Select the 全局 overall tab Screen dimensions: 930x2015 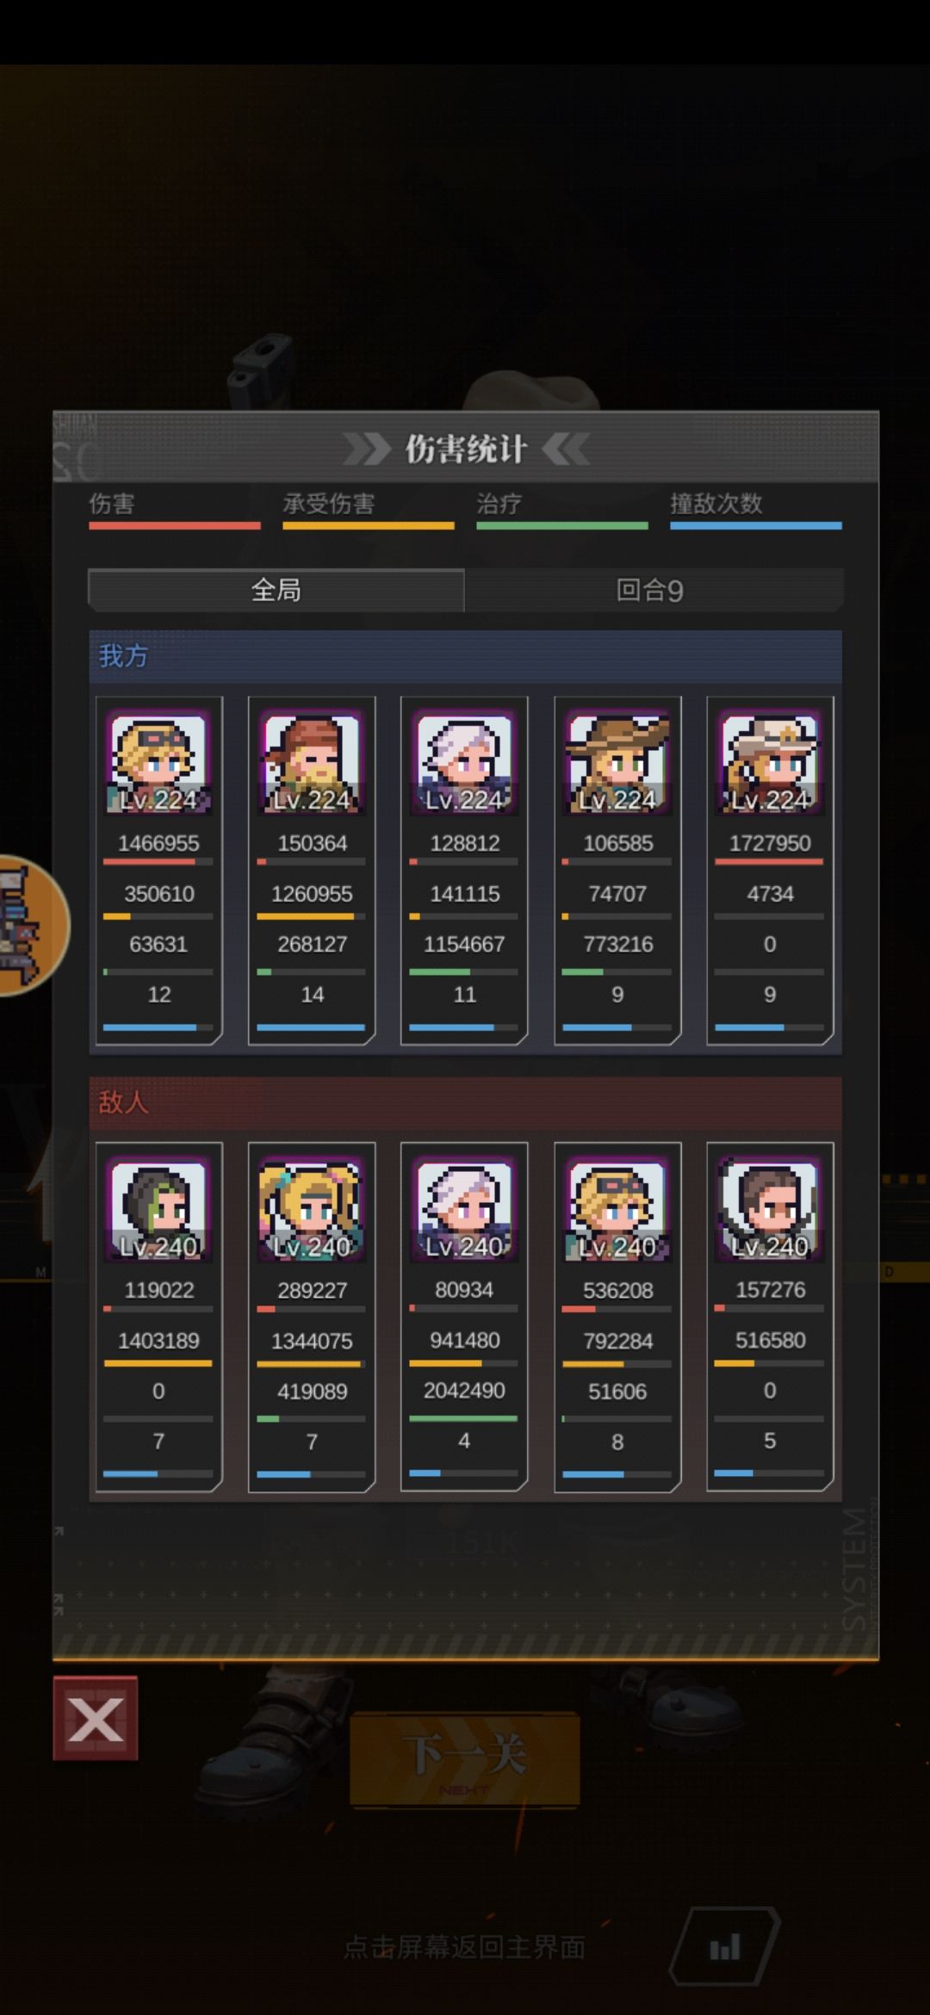pos(276,590)
